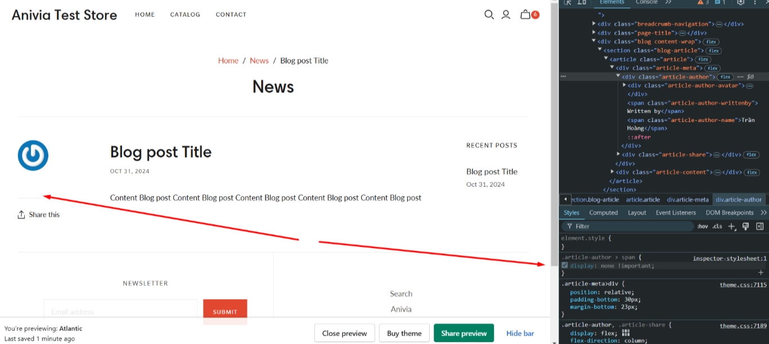769x344 pixels.
Task: Toggle flex badge on article-share div
Action: (751, 155)
